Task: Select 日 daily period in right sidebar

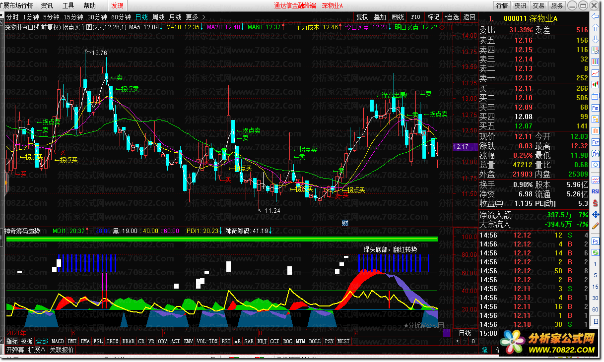Action: pos(595,322)
